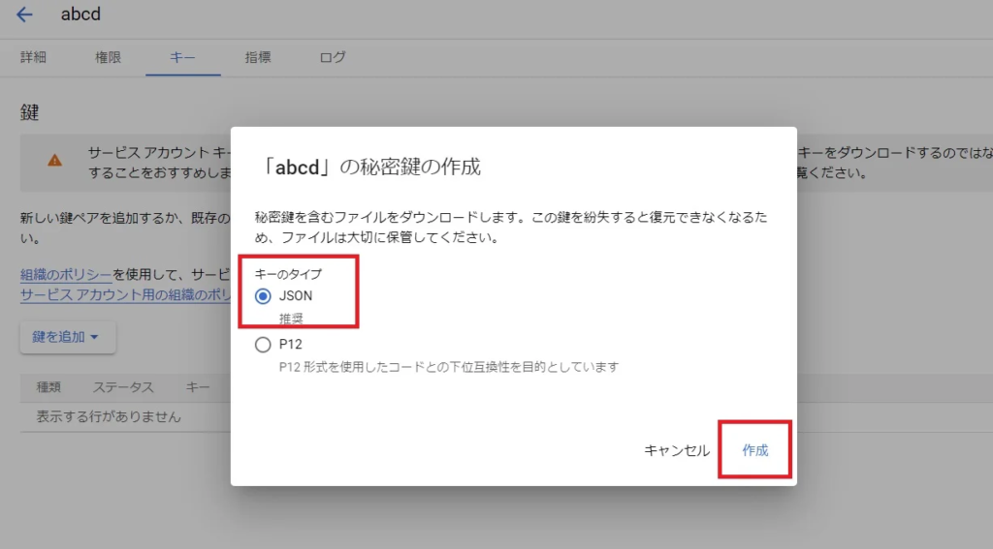Open the サービス アカウント用の組織のポリシー link
Image resolution: width=993 pixels, height=549 pixels.
point(126,294)
